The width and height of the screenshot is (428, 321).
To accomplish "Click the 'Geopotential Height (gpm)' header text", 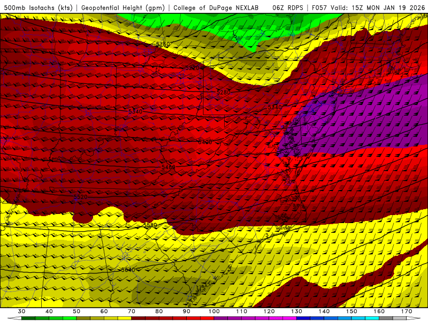I will pyautogui.click(x=123, y=8).
